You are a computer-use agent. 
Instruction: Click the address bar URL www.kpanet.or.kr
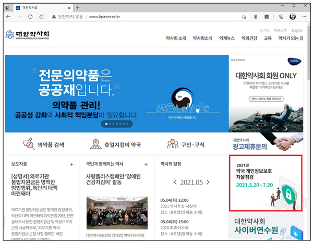coord(104,17)
